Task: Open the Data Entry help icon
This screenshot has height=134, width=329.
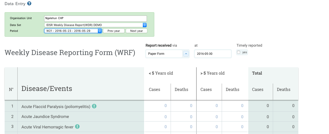Action: [29, 4]
